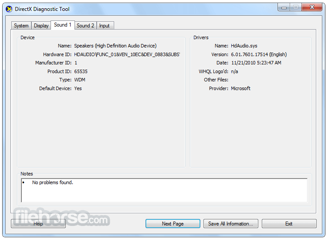Switch to the System tab
The height and width of the screenshot is (239, 328).
tap(21, 26)
